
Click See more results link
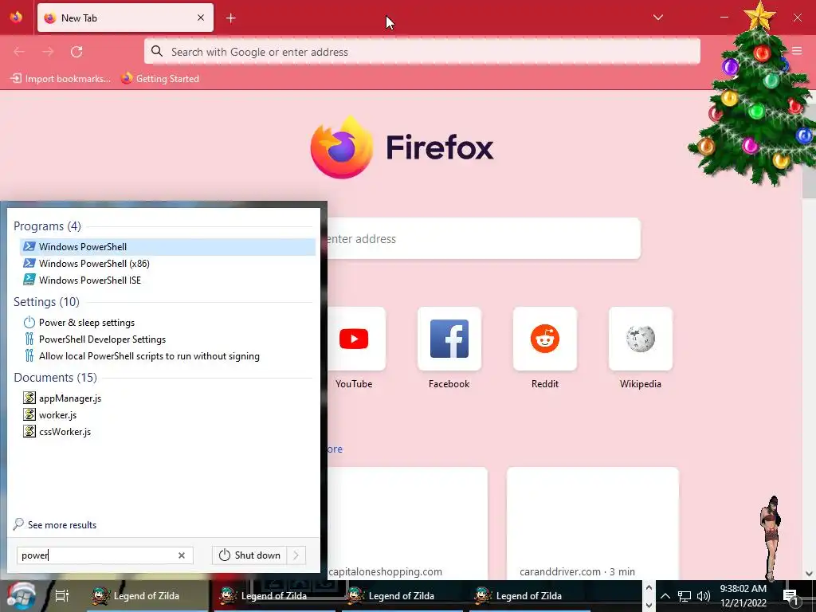point(62,525)
